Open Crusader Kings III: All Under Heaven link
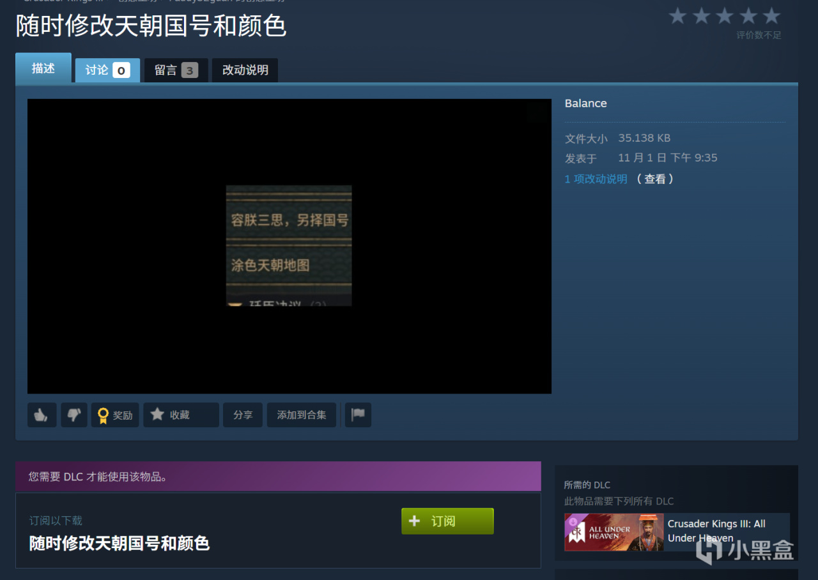 point(716,531)
